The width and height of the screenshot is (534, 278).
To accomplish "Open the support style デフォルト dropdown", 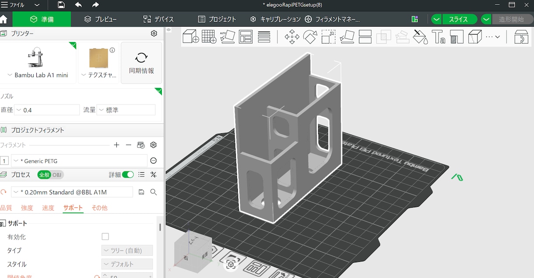I will [127, 264].
